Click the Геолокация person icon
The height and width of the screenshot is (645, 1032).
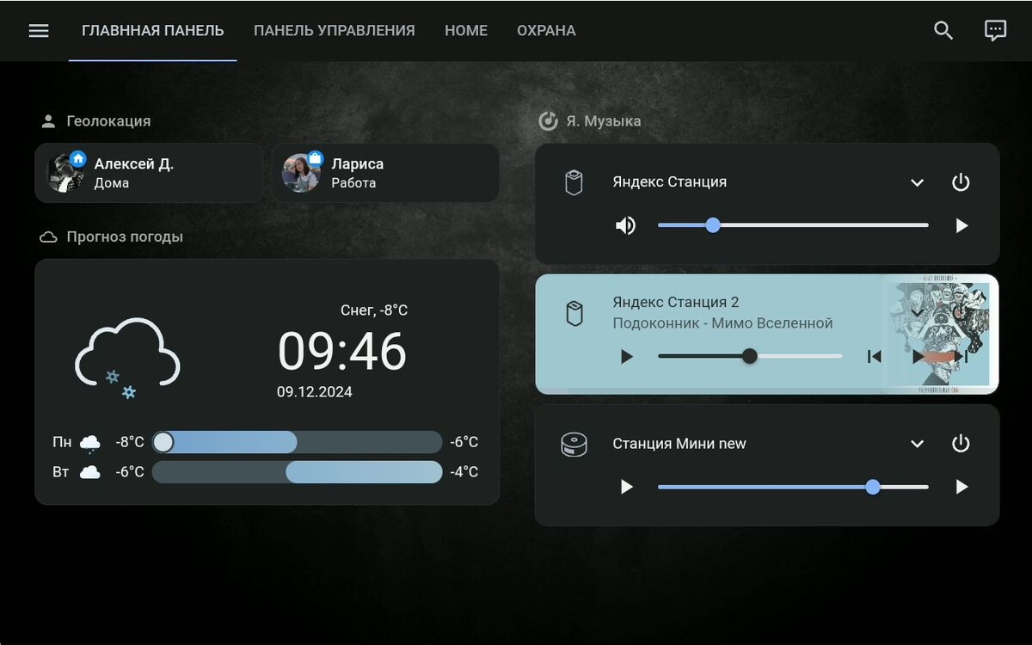coord(48,121)
